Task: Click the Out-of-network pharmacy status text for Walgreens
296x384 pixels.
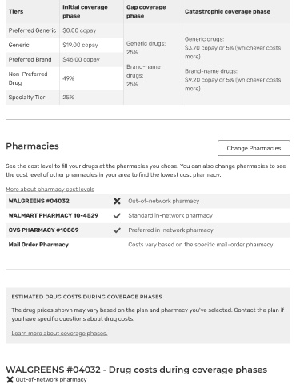Action: 163,201
